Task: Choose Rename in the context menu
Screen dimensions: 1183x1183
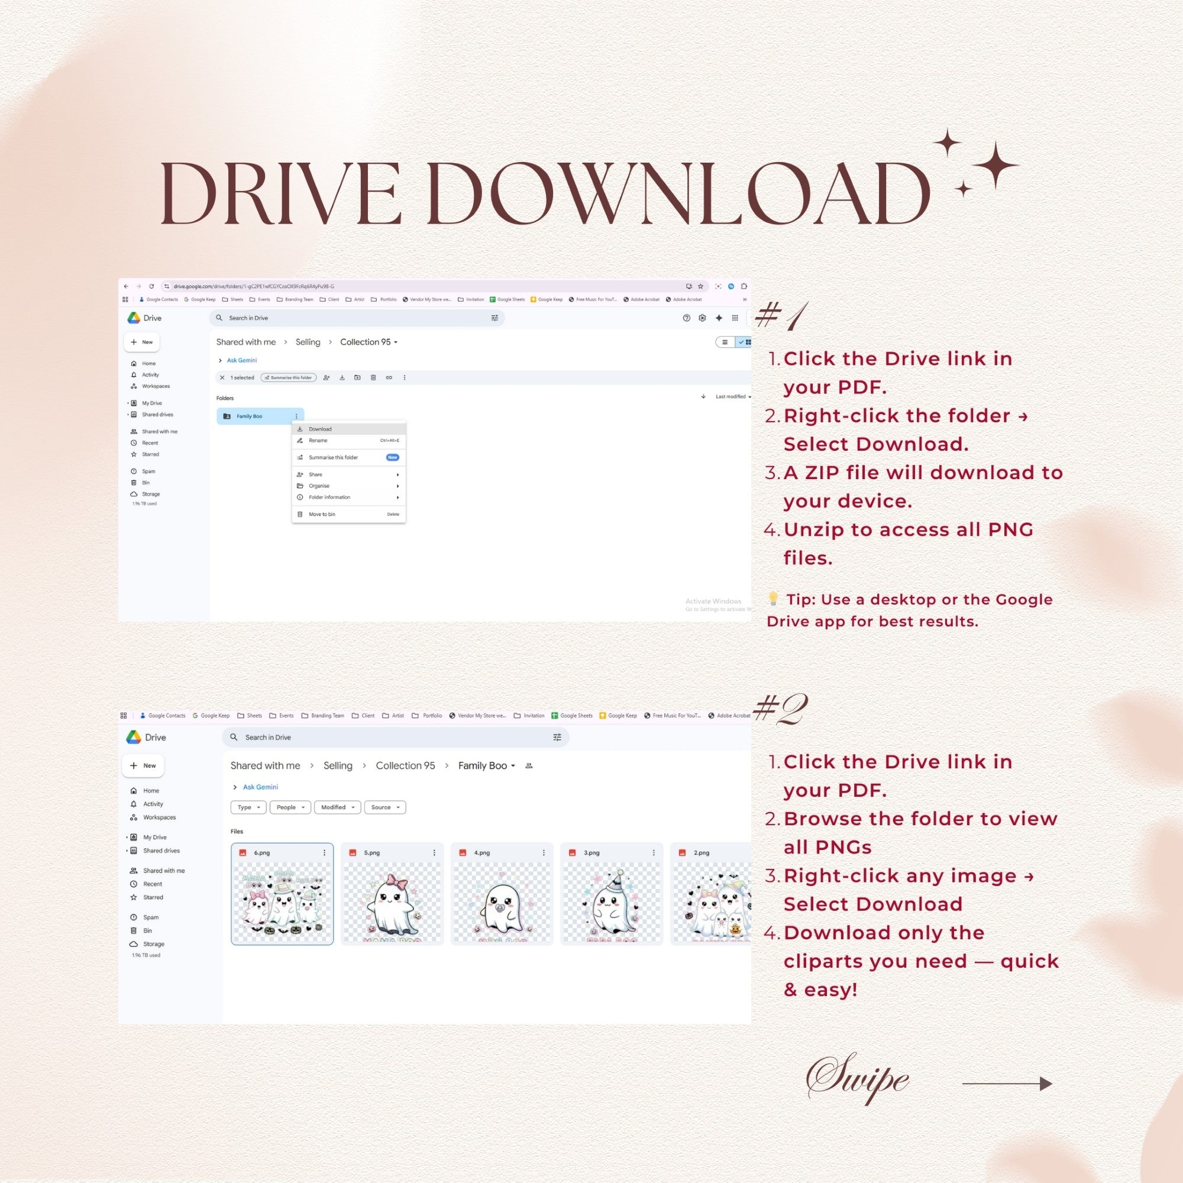Action: pos(348,441)
